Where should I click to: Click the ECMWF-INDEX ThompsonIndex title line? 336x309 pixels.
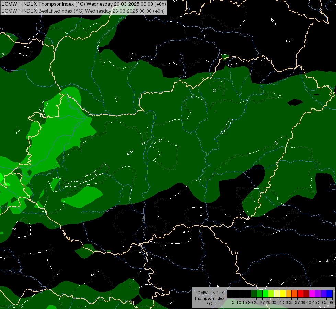(x=84, y=4)
